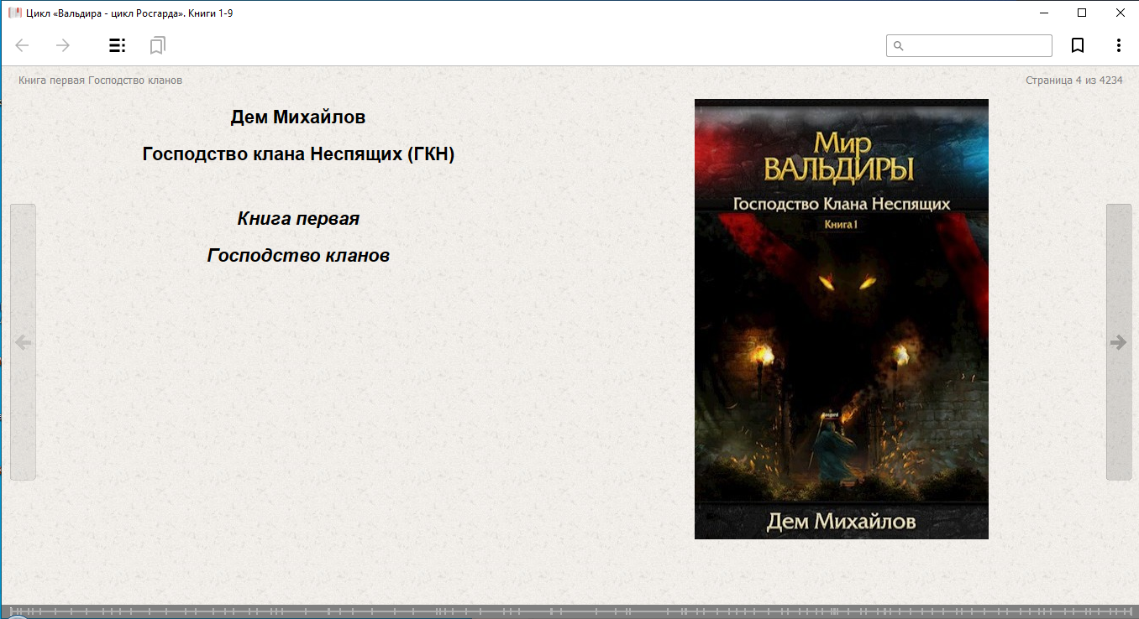Click the 'Книга первая Господство кланов' chapter header
The image size is (1139, 619).
100,81
